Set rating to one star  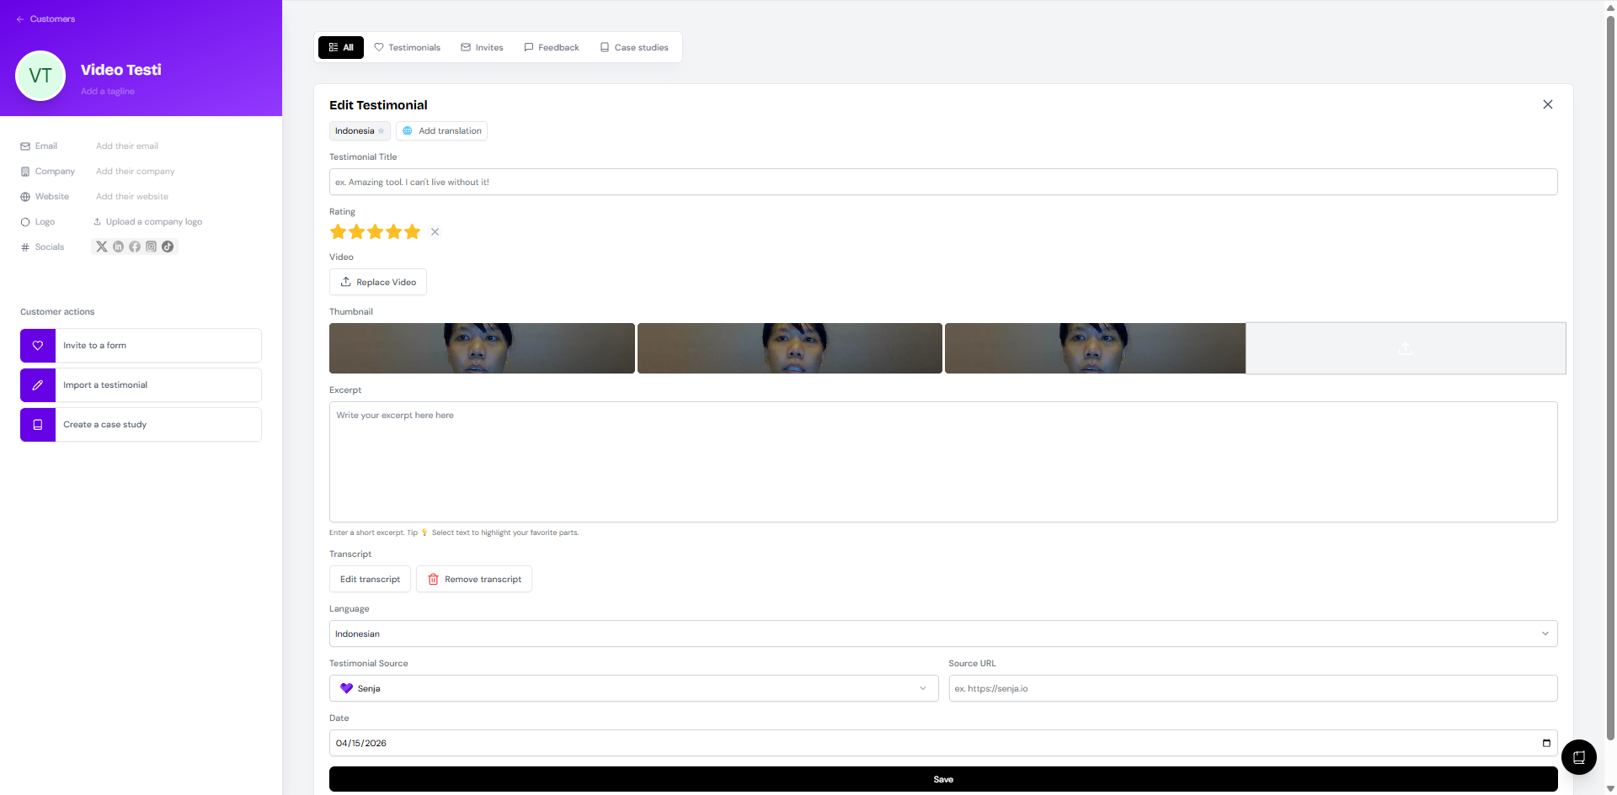pos(338,232)
